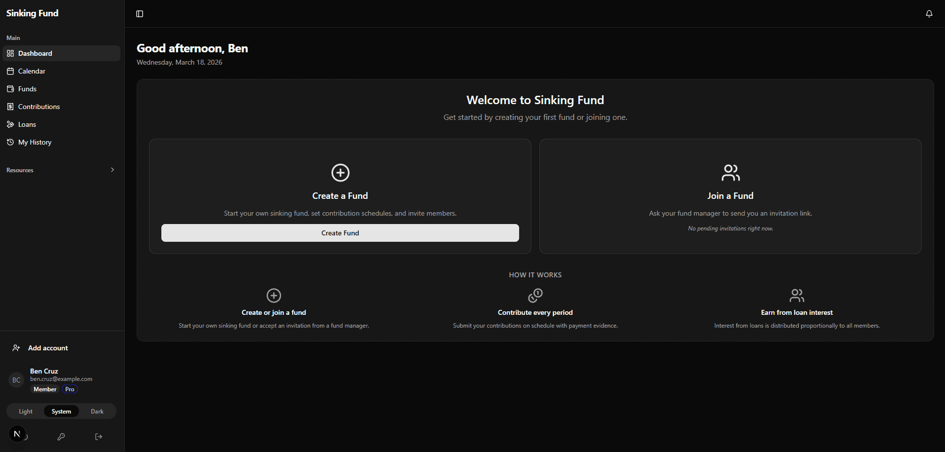Switch to Dark theme
The height and width of the screenshot is (452, 945).
(97, 411)
